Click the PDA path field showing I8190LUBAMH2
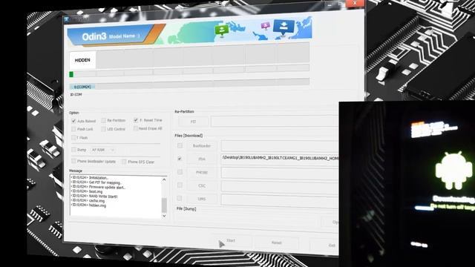Viewport: 475px width, 267px height. pyautogui.click(x=280, y=159)
